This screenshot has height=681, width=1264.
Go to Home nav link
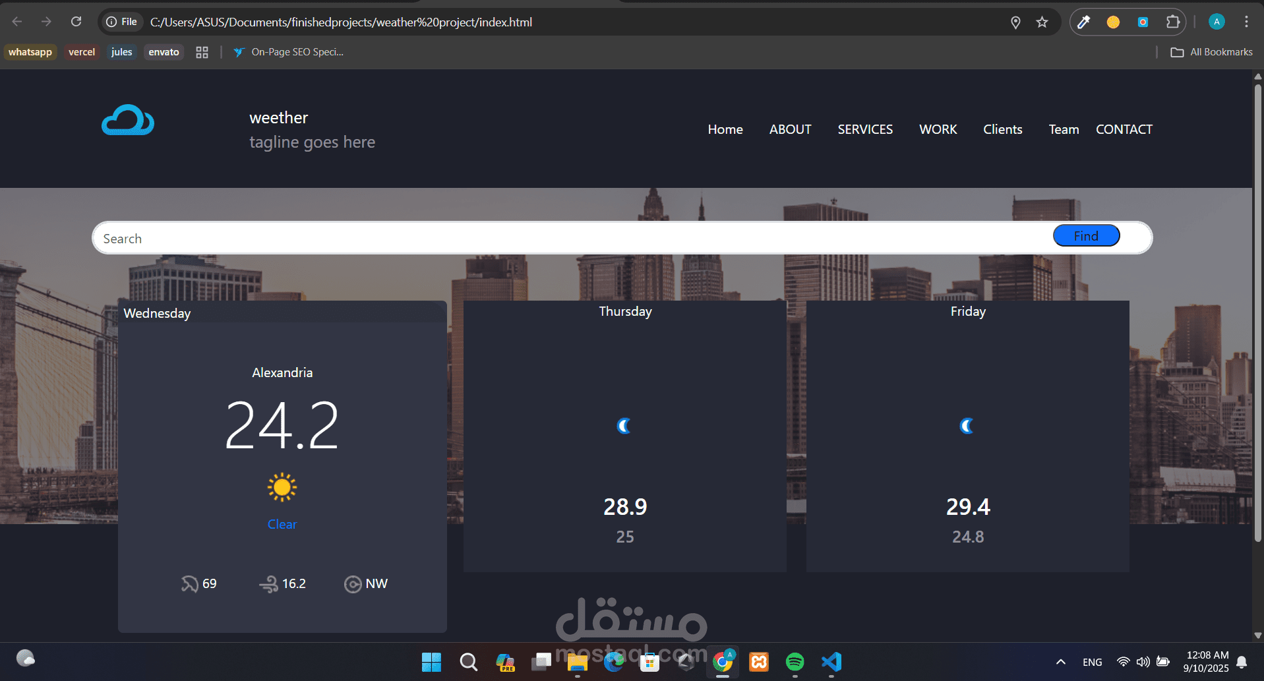pyautogui.click(x=725, y=129)
